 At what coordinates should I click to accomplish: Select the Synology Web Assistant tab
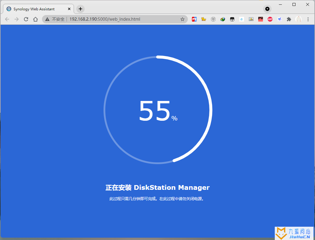pyautogui.click(x=38, y=9)
